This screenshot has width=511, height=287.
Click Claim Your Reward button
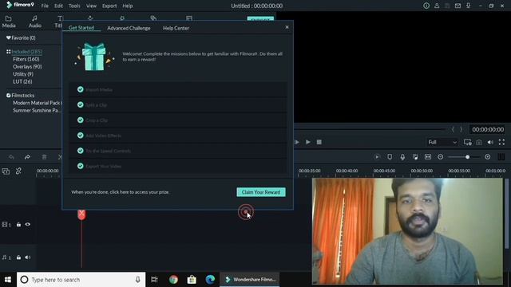[x=261, y=192]
